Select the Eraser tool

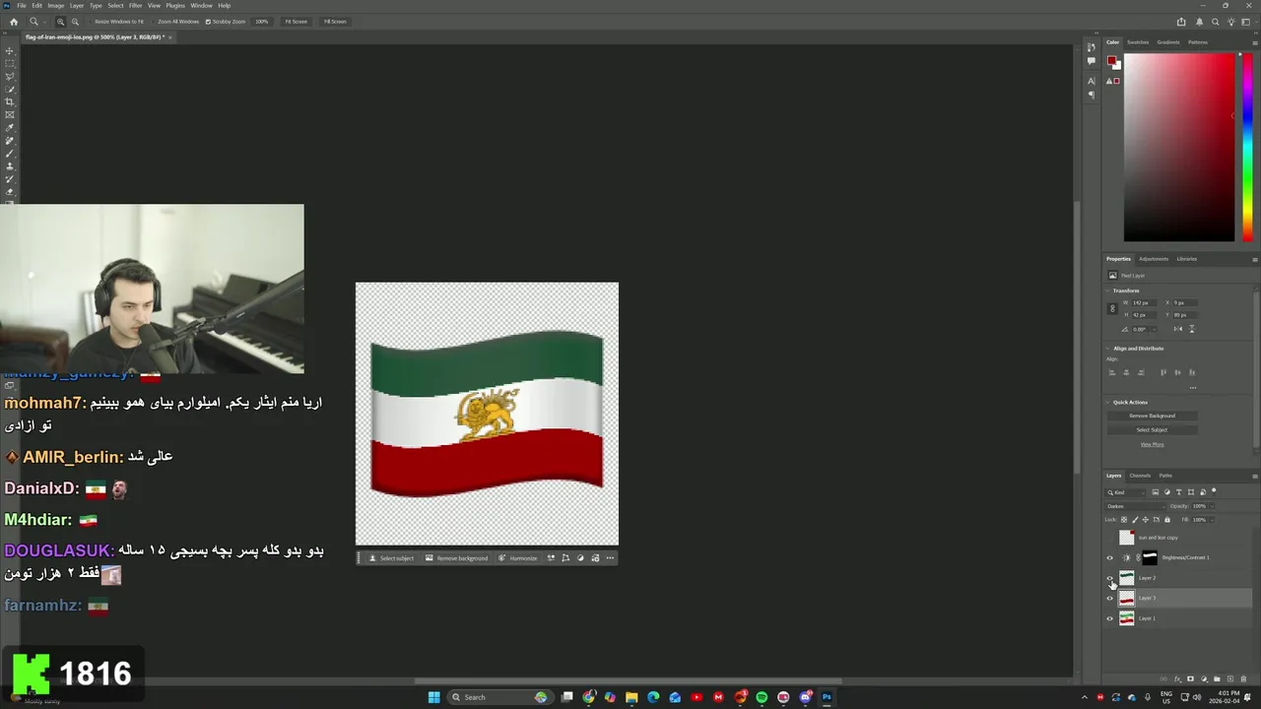click(x=10, y=192)
